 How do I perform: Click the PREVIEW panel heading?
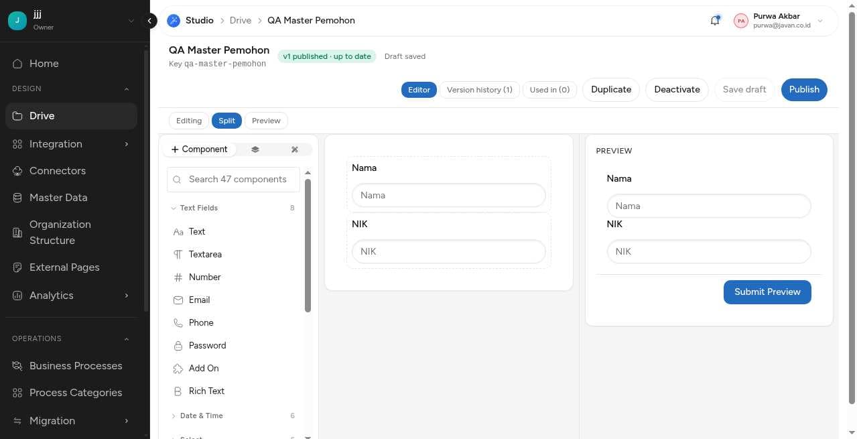[614, 151]
